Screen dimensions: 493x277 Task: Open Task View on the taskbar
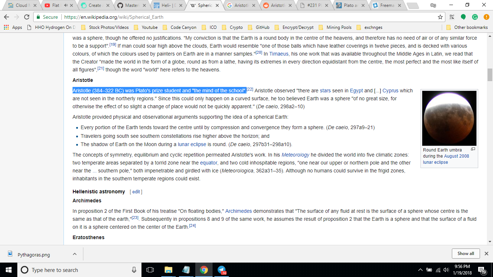click(150, 270)
